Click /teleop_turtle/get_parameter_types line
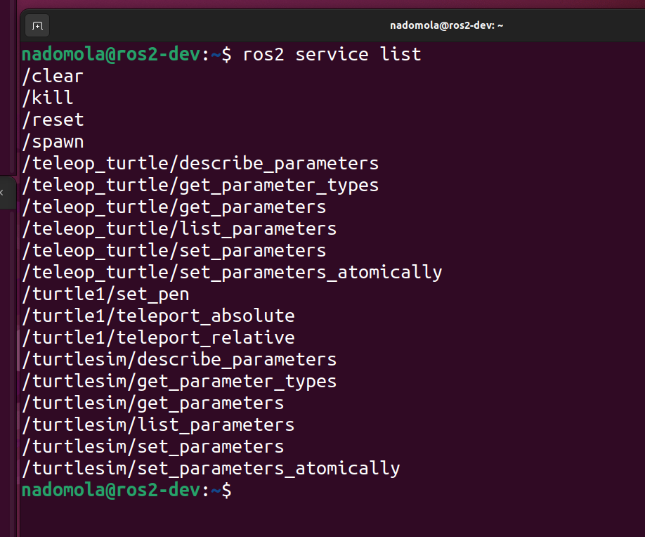 (x=200, y=185)
